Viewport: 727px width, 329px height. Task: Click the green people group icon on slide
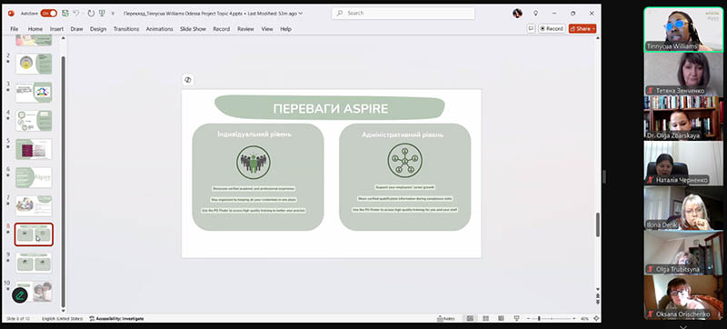(254, 163)
